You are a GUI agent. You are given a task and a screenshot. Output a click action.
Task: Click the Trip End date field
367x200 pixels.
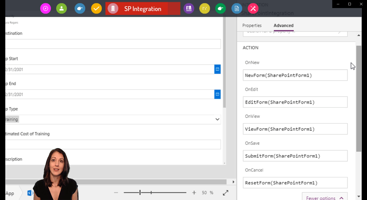click(110, 94)
